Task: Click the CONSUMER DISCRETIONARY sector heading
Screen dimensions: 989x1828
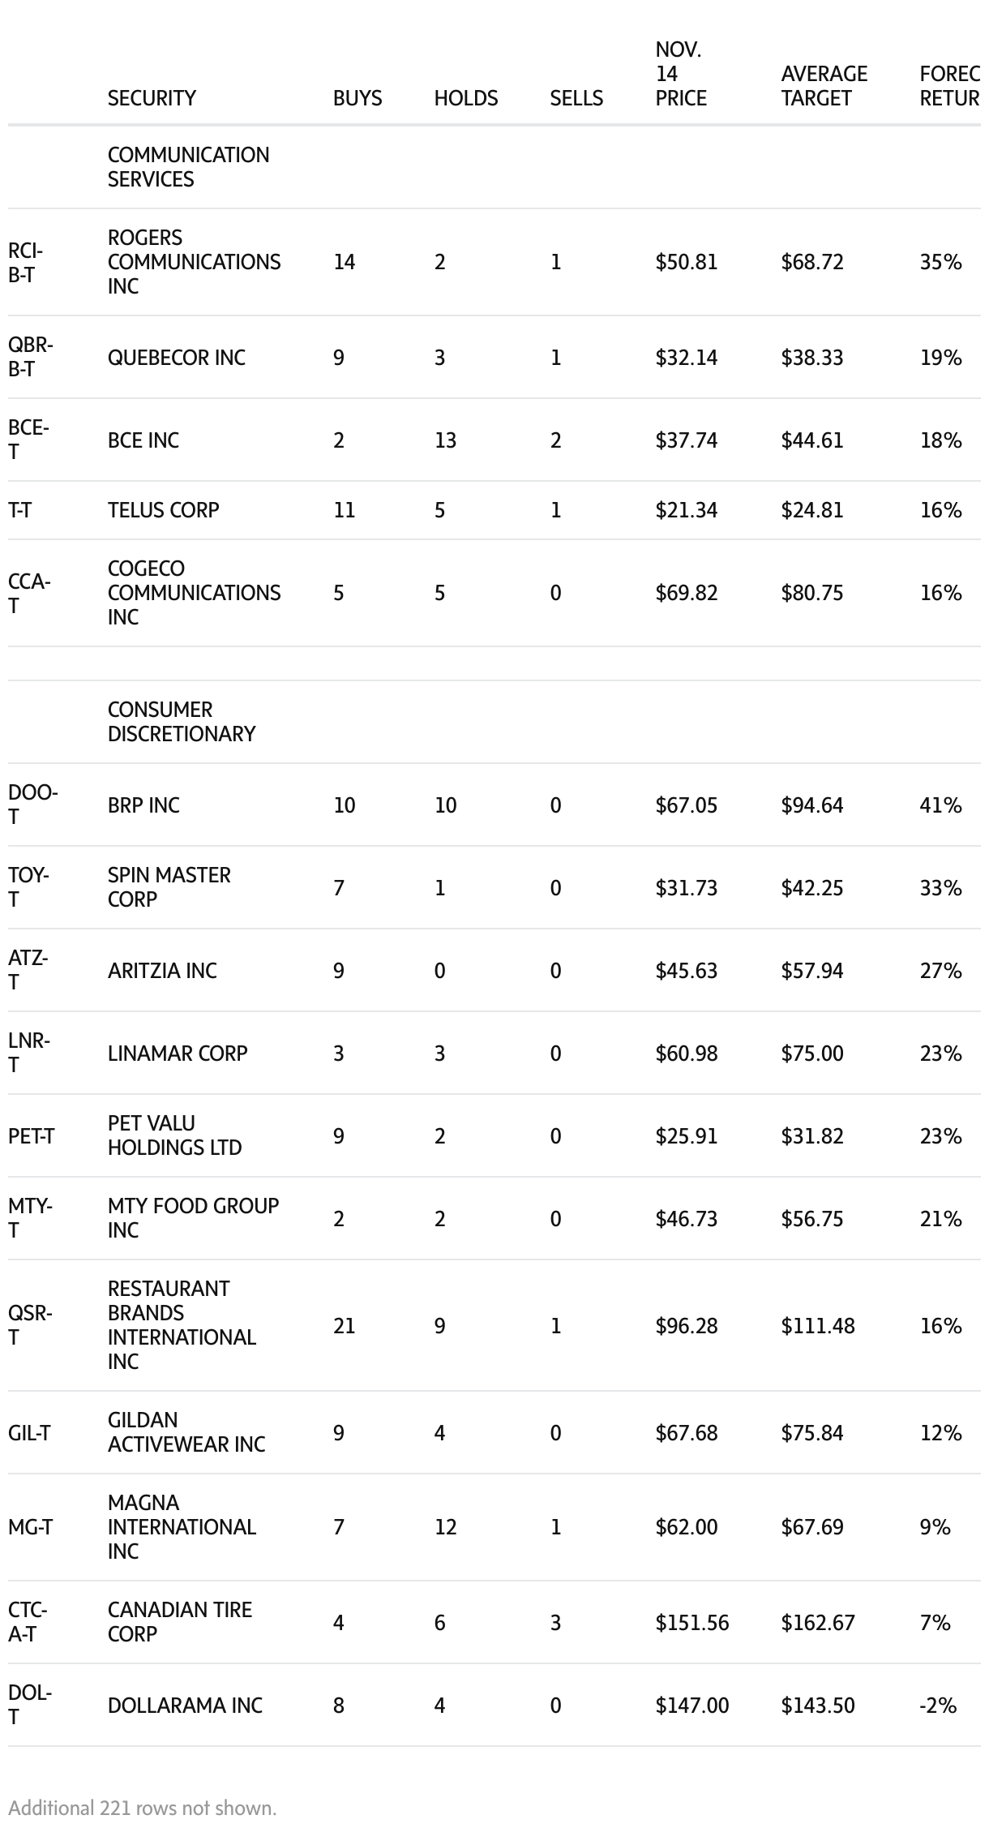Action: click(181, 722)
